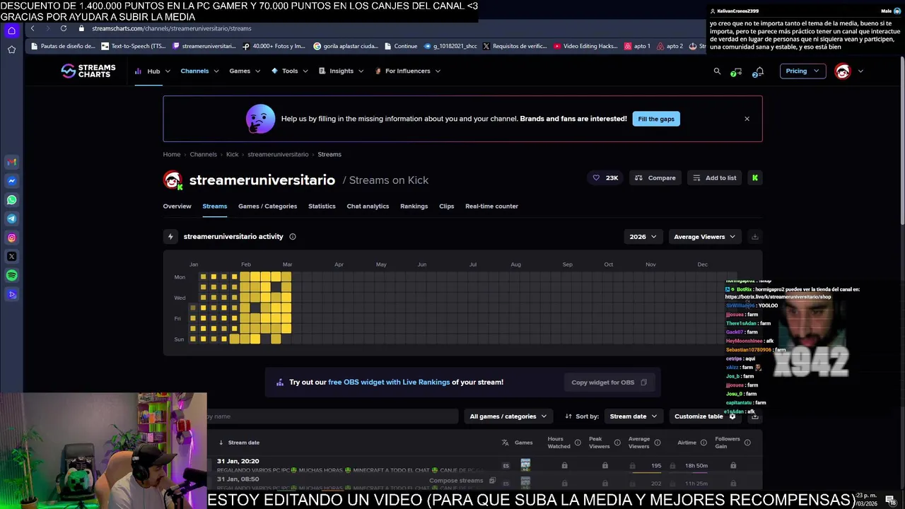This screenshot has height=509, width=905.
Task: Click Copy widget for OBS button
Action: tap(609, 382)
